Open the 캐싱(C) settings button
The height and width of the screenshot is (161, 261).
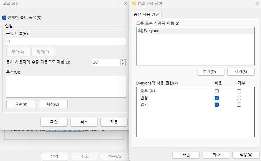[x=53, y=104]
